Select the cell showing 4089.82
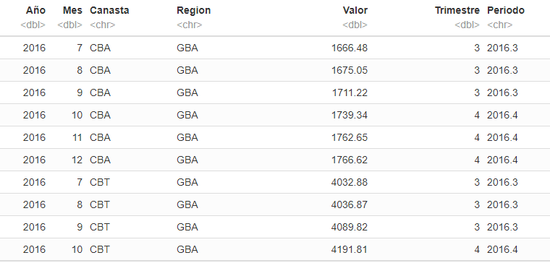550x263 pixels. coord(350,228)
